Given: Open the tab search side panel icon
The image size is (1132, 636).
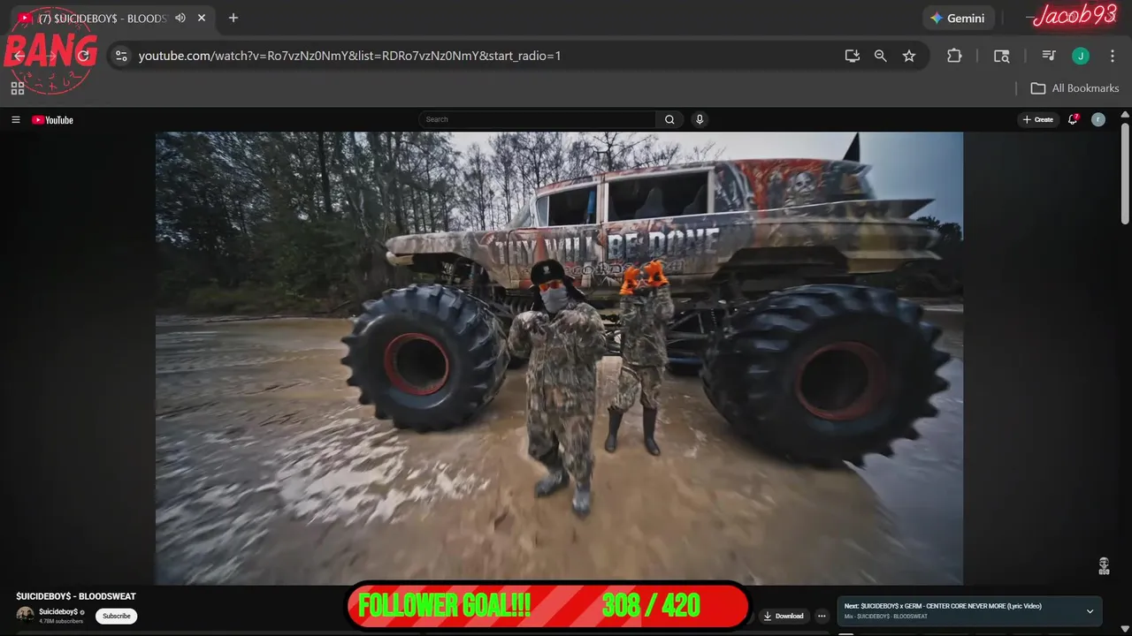Looking at the screenshot, I should [1001, 56].
